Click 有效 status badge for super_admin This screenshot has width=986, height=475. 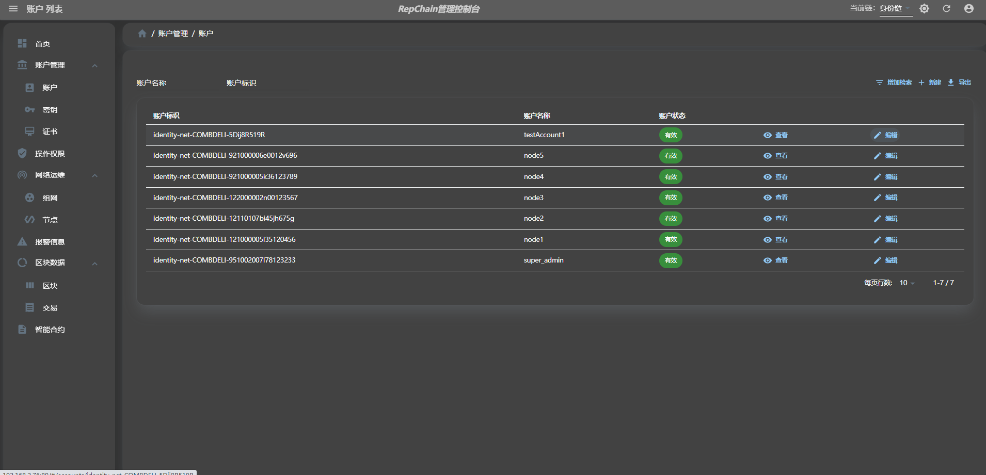coord(671,260)
